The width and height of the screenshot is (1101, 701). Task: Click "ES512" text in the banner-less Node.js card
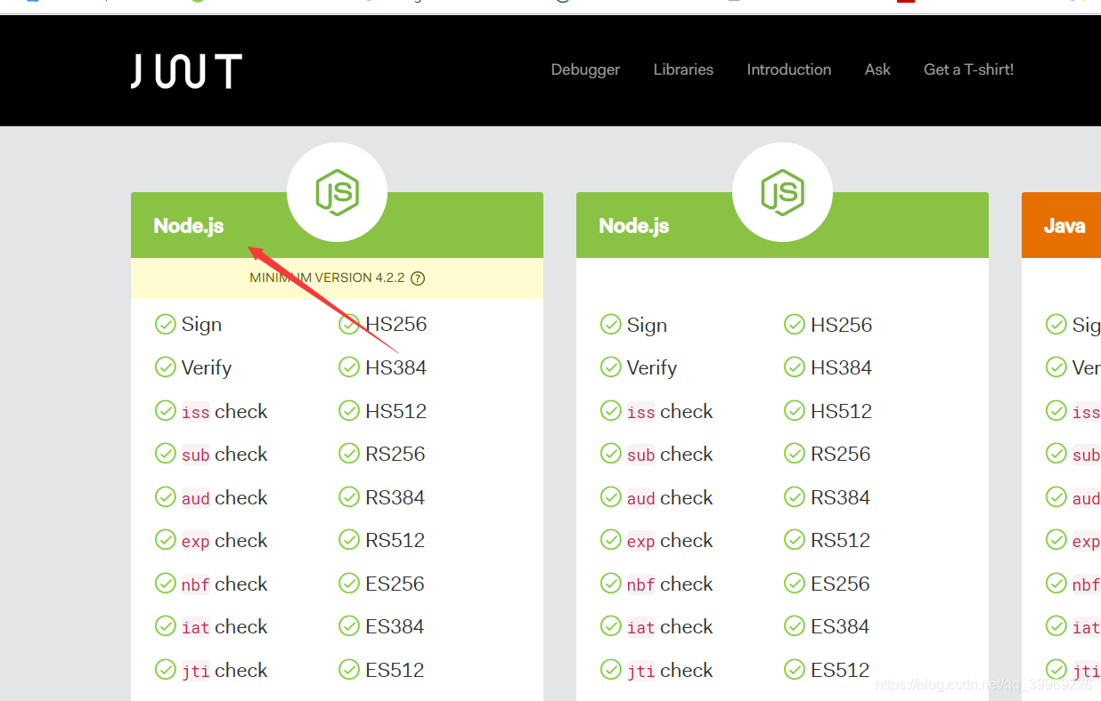(840, 670)
